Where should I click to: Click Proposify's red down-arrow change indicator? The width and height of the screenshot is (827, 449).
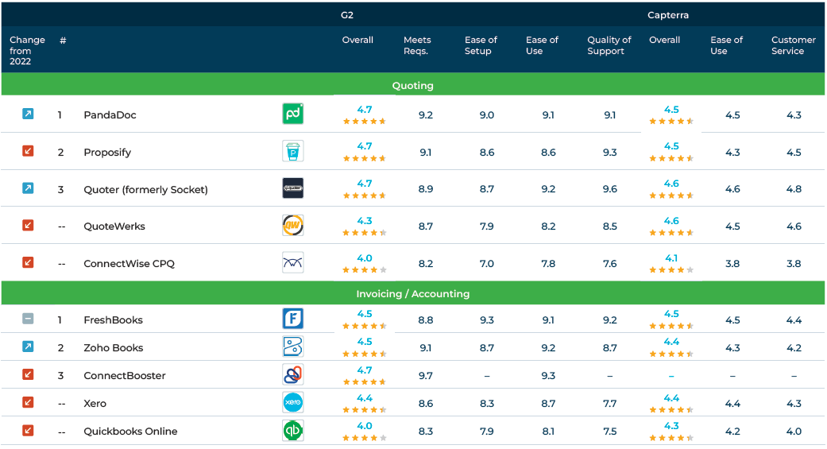[x=28, y=151]
